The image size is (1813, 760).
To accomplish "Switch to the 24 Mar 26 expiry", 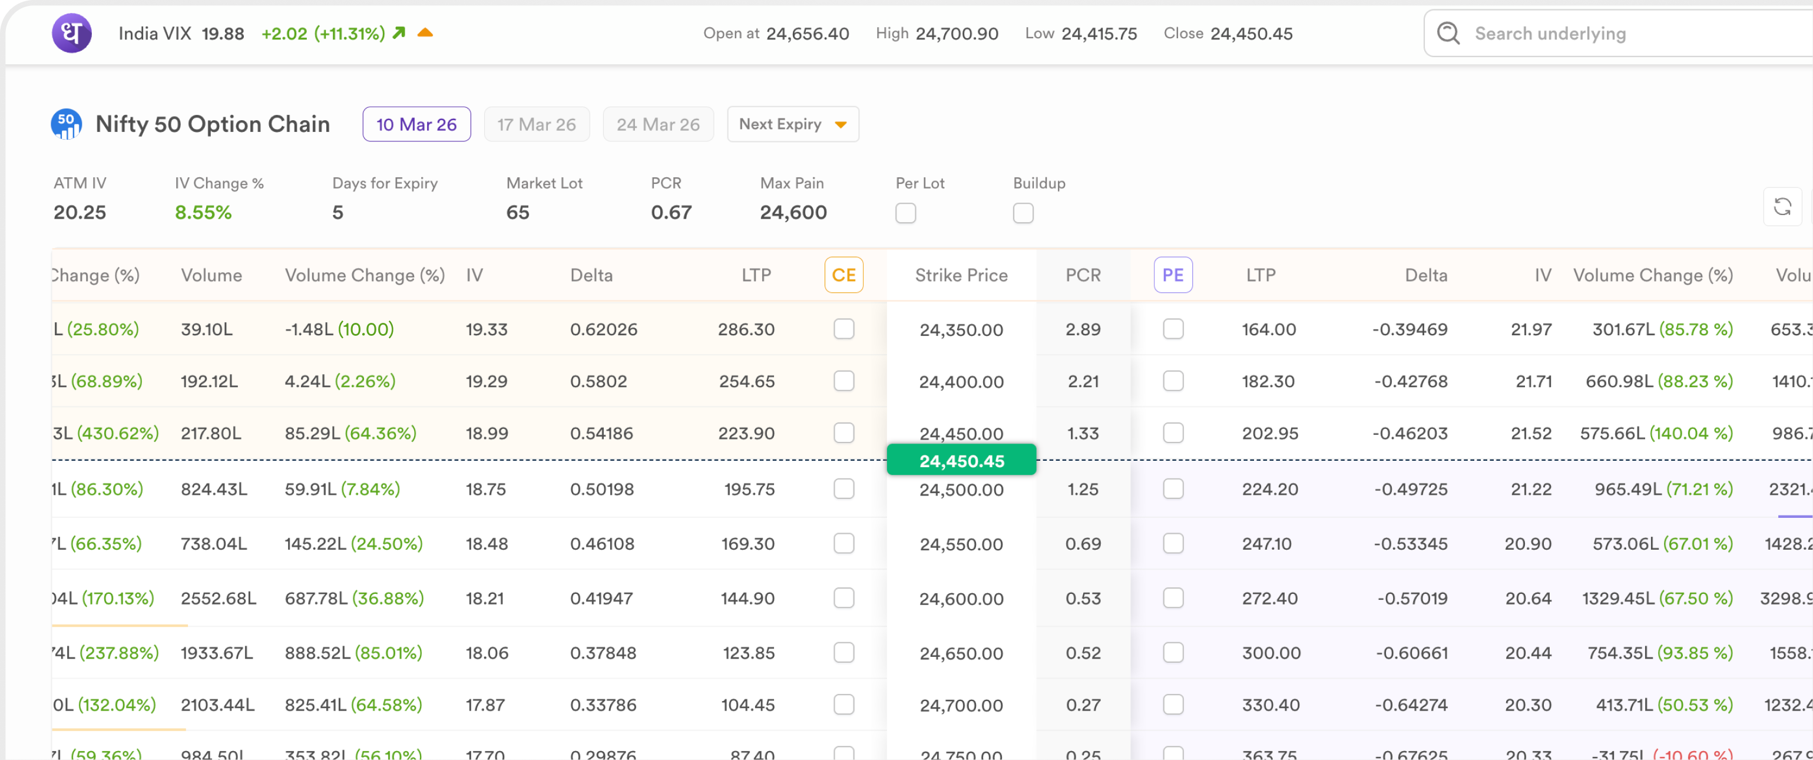I will point(657,124).
